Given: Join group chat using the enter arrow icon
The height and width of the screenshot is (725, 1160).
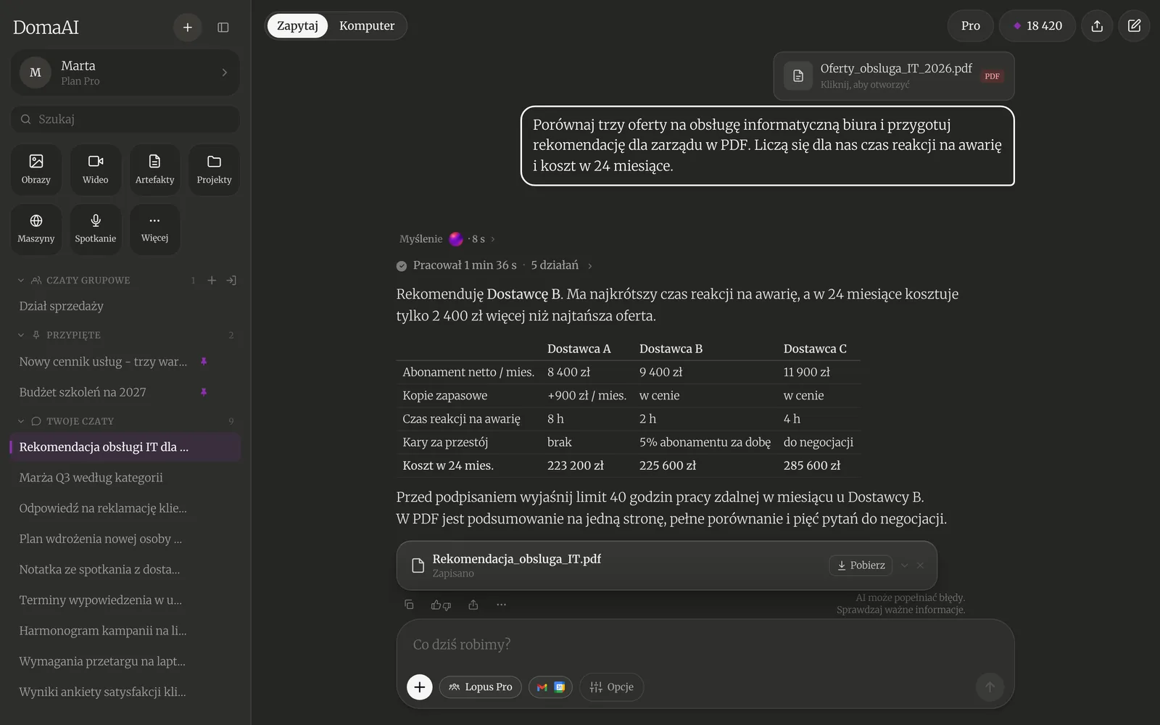Looking at the screenshot, I should click(231, 281).
